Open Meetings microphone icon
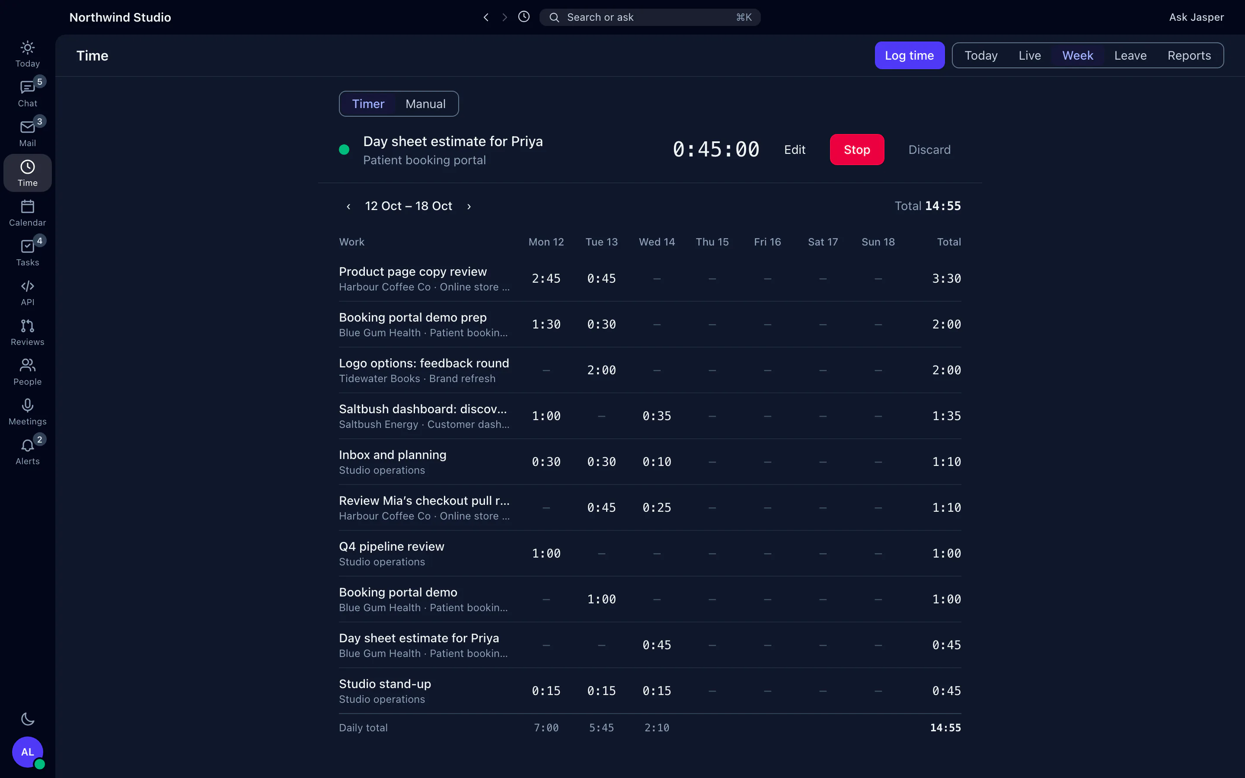 [27, 411]
